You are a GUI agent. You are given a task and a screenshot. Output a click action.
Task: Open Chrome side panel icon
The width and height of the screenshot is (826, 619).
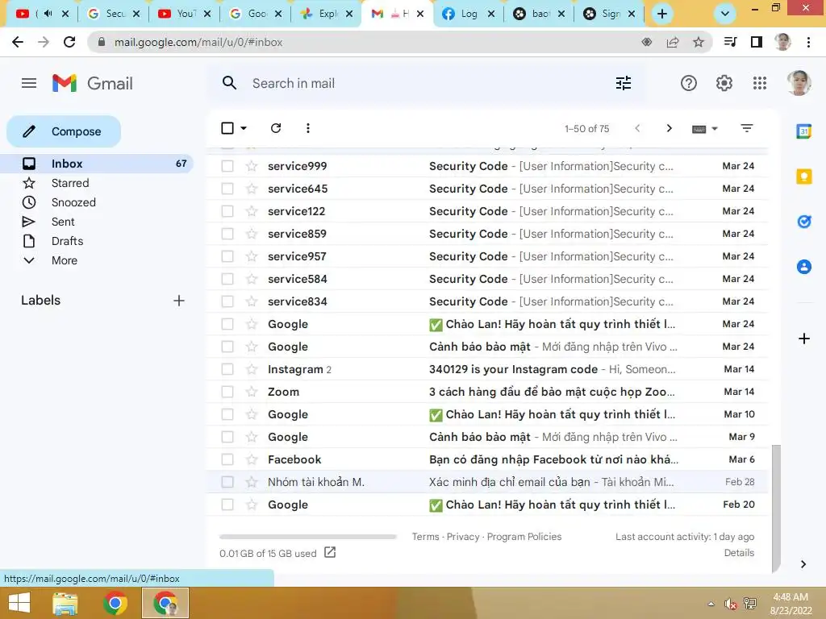coord(757,42)
